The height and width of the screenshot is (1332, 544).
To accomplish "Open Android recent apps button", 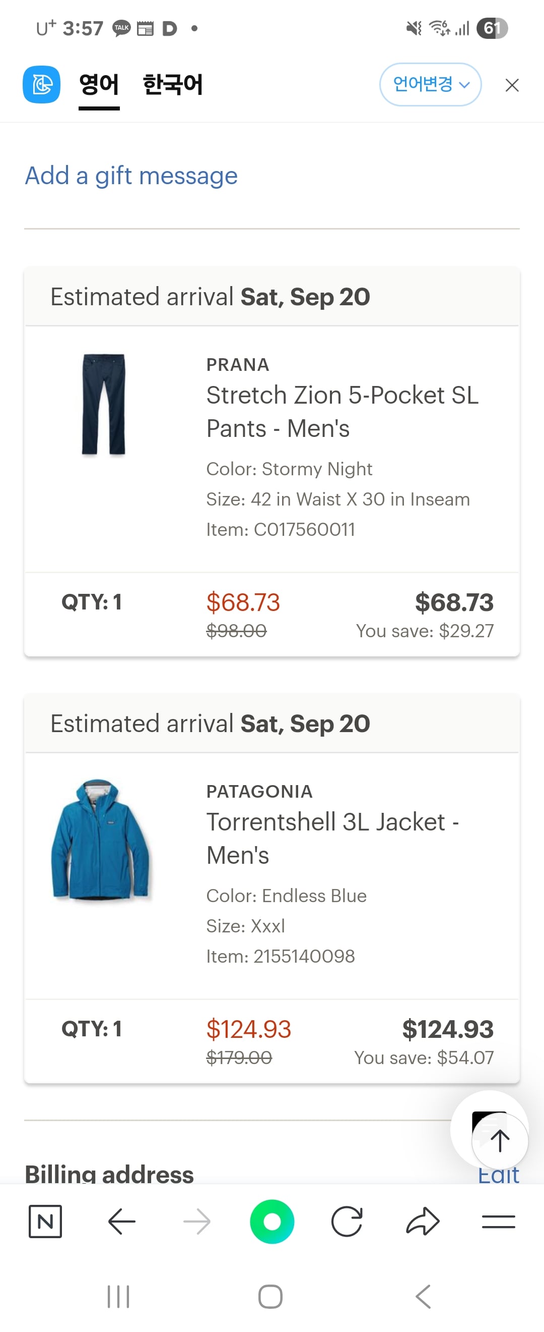I will [x=118, y=1296].
